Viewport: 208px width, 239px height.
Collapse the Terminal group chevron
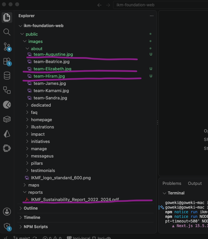point(164,193)
